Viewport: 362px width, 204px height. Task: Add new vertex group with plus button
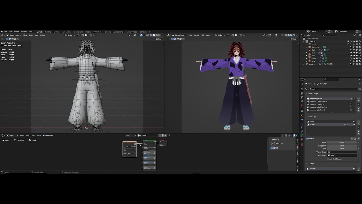point(359,98)
